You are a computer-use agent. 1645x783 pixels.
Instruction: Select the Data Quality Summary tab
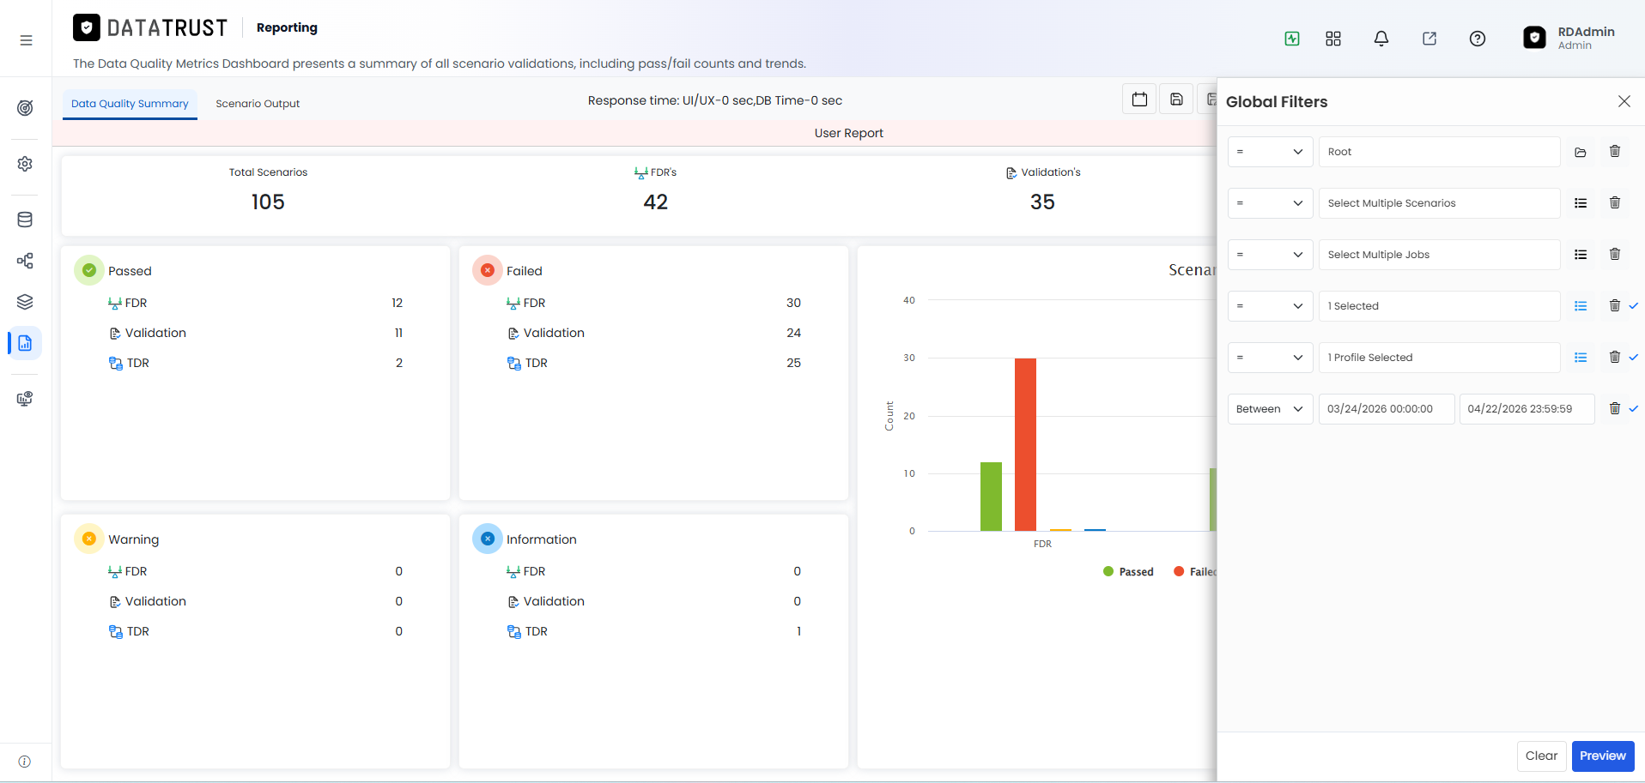tap(130, 104)
